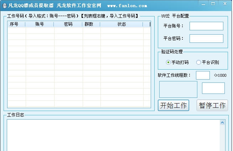
Task: Click the 序号 column header
Action: tap(16, 24)
